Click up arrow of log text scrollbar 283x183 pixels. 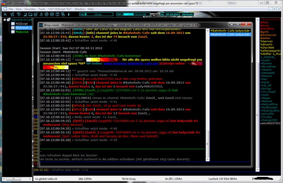(x=207, y=31)
